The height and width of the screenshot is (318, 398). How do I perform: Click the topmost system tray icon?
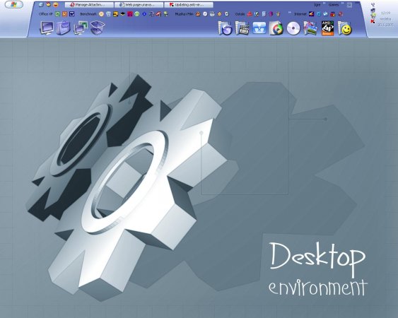373,4
